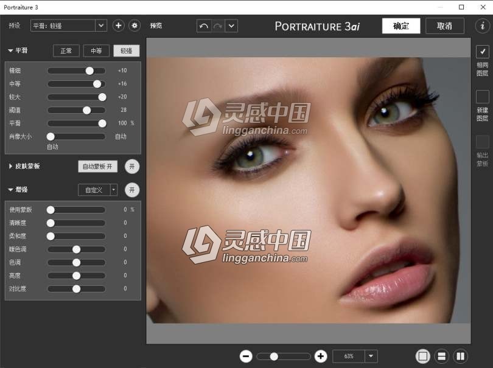Open the undo history dropdown arrow

pyautogui.click(x=231, y=26)
